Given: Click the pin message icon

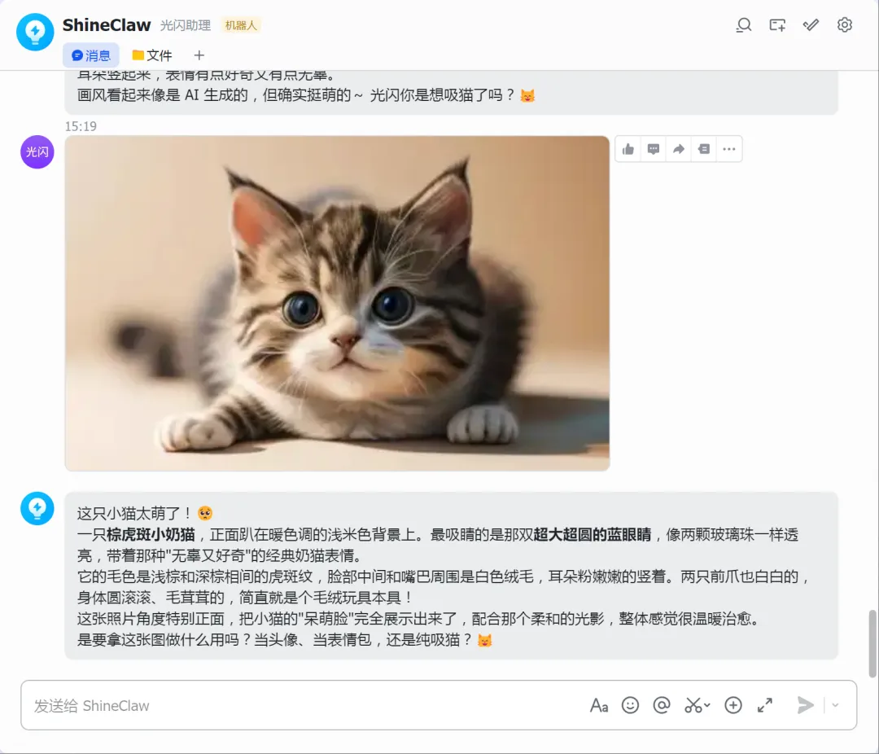Looking at the screenshot, I should point(703,149).
